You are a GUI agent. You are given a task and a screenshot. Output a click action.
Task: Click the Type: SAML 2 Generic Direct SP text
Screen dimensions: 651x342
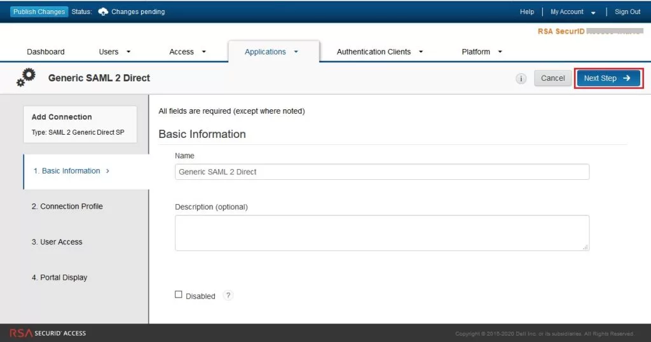pos(78,132)
